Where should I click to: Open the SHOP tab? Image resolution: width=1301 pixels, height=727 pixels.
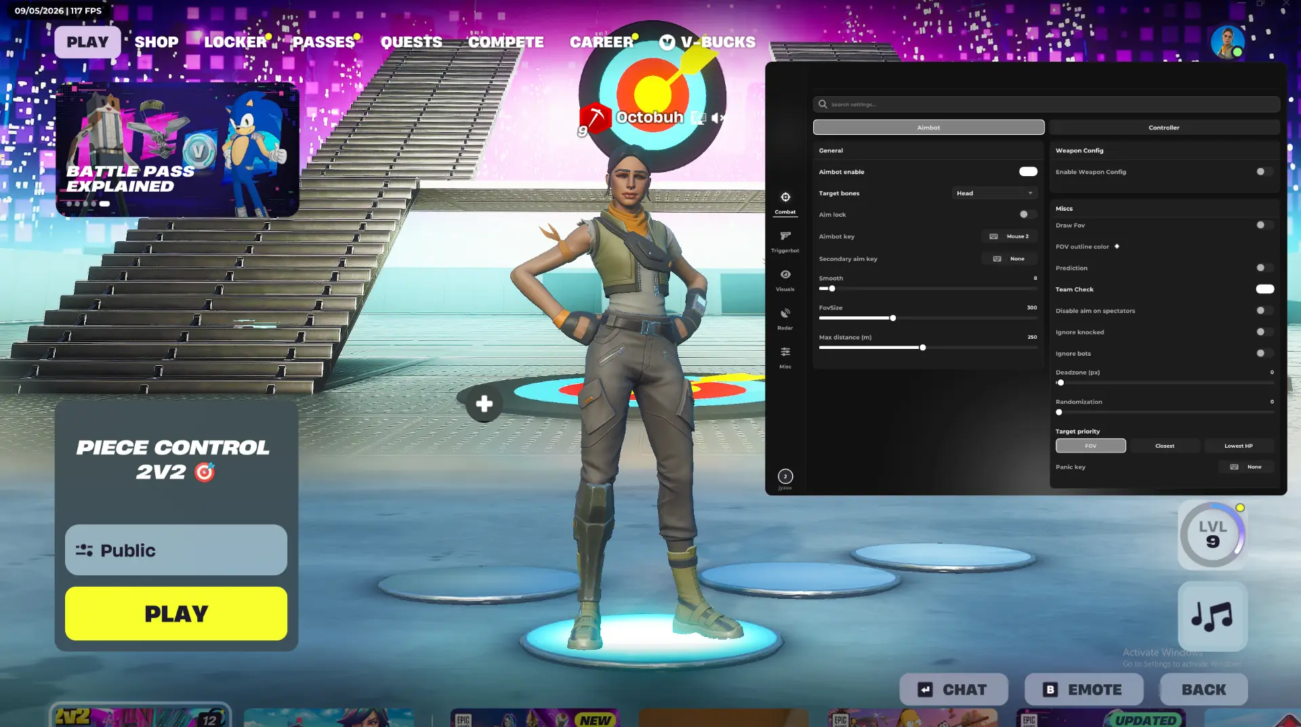point(157,42)
